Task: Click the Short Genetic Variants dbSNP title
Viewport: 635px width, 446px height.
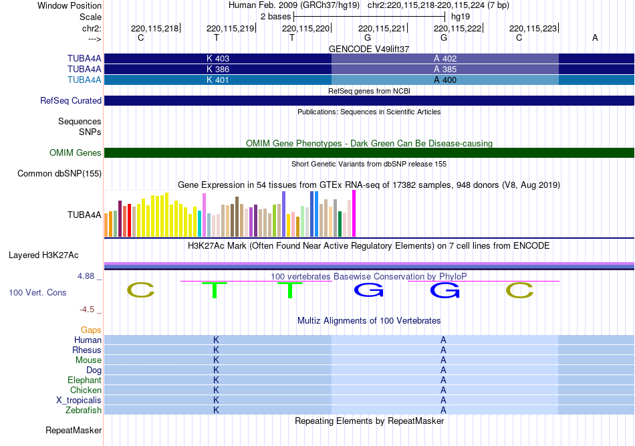Action: click(x=369, y=164)
